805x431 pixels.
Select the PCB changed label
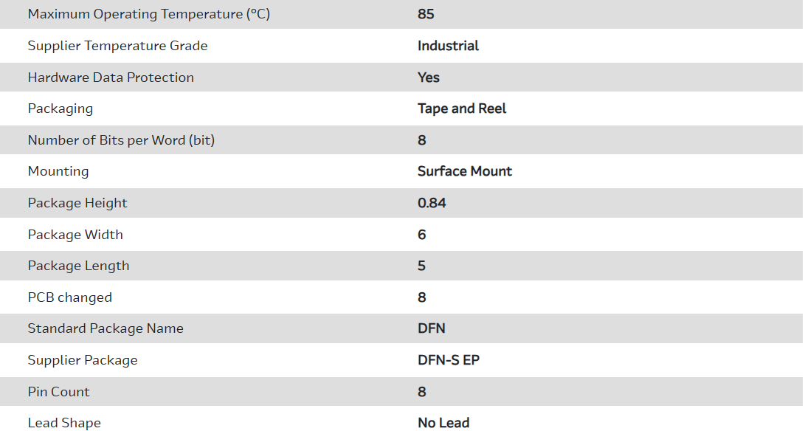[70, 297]
